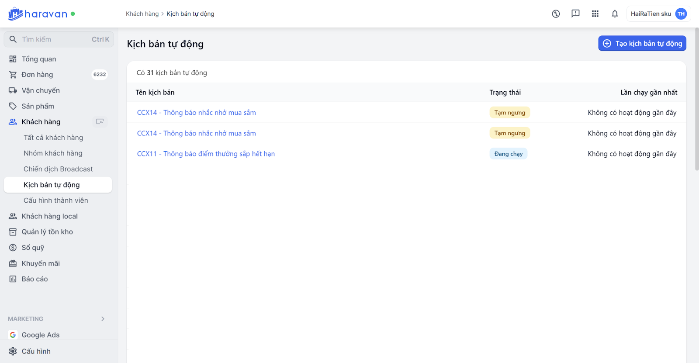Expand the MARKETING section chevron
The image size is (699, 363).
point(103,319)
